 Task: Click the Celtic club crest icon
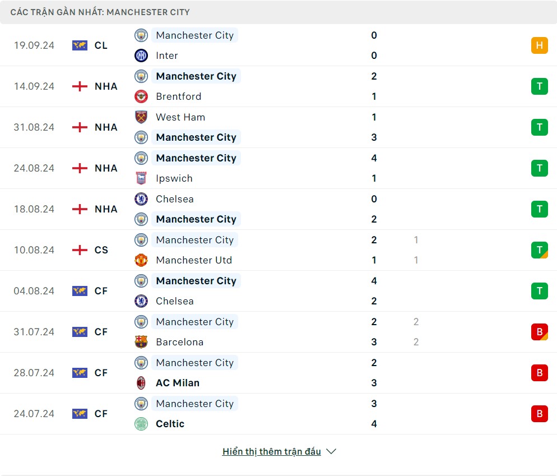click(x=141, y=424)
